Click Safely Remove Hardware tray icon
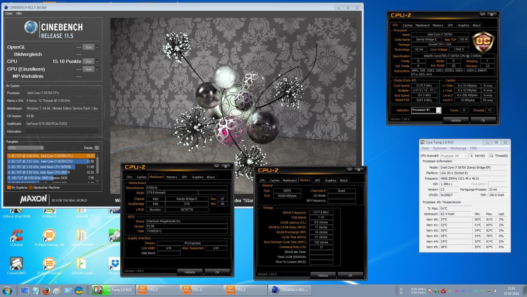 click(437, 291)
